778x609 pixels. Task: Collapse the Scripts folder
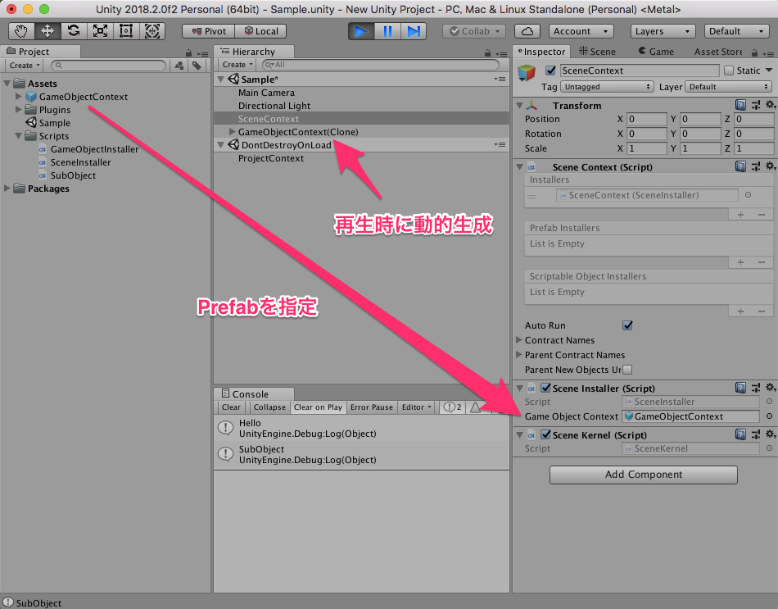18,135
